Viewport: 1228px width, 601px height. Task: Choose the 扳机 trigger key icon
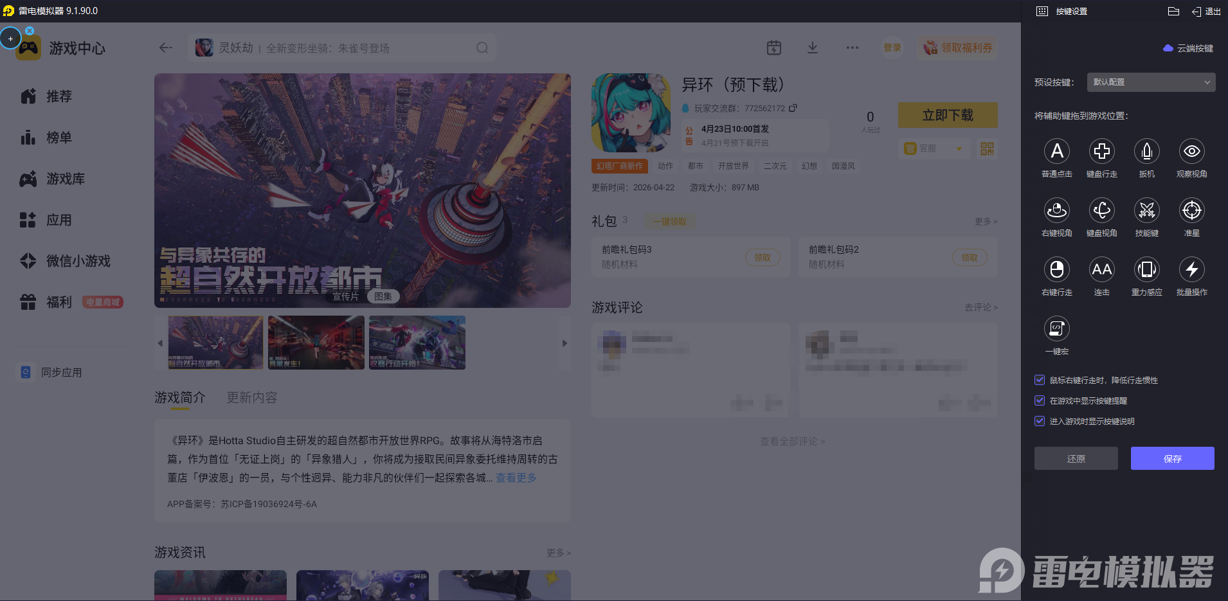click(1146, 151)
